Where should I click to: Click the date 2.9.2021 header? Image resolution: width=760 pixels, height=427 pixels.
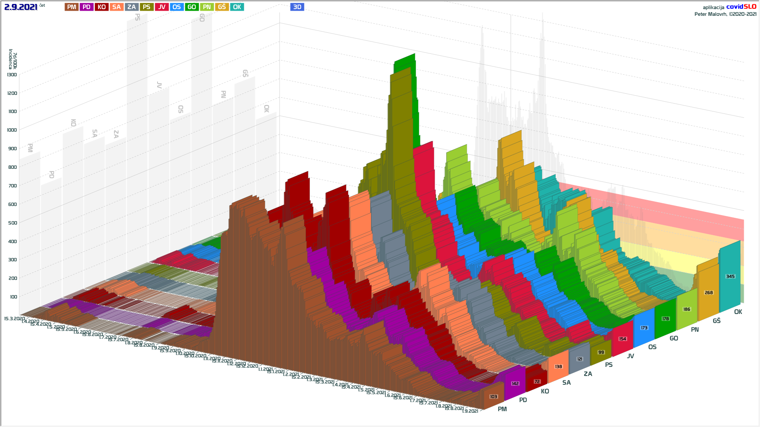pyautogui.click(x=21, y=7)
